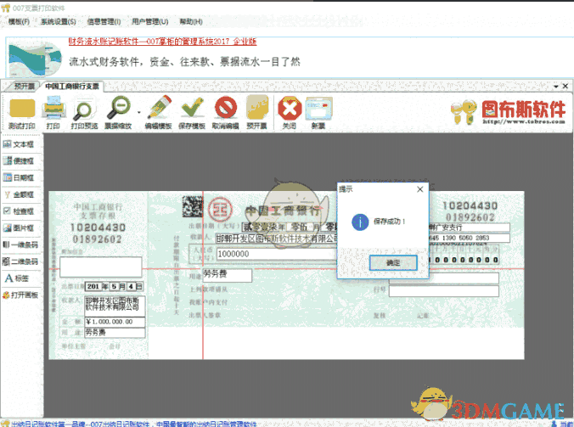574x427 pixels.
Task: Switch to the 预开票 tab
Action: point(24,87)
